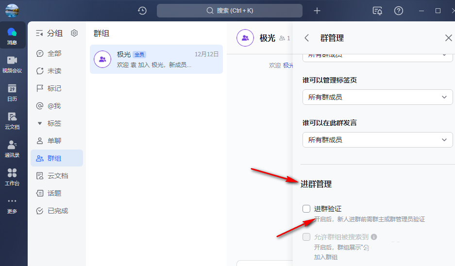Click the 12月12日 date on 极光

(206, 54)
